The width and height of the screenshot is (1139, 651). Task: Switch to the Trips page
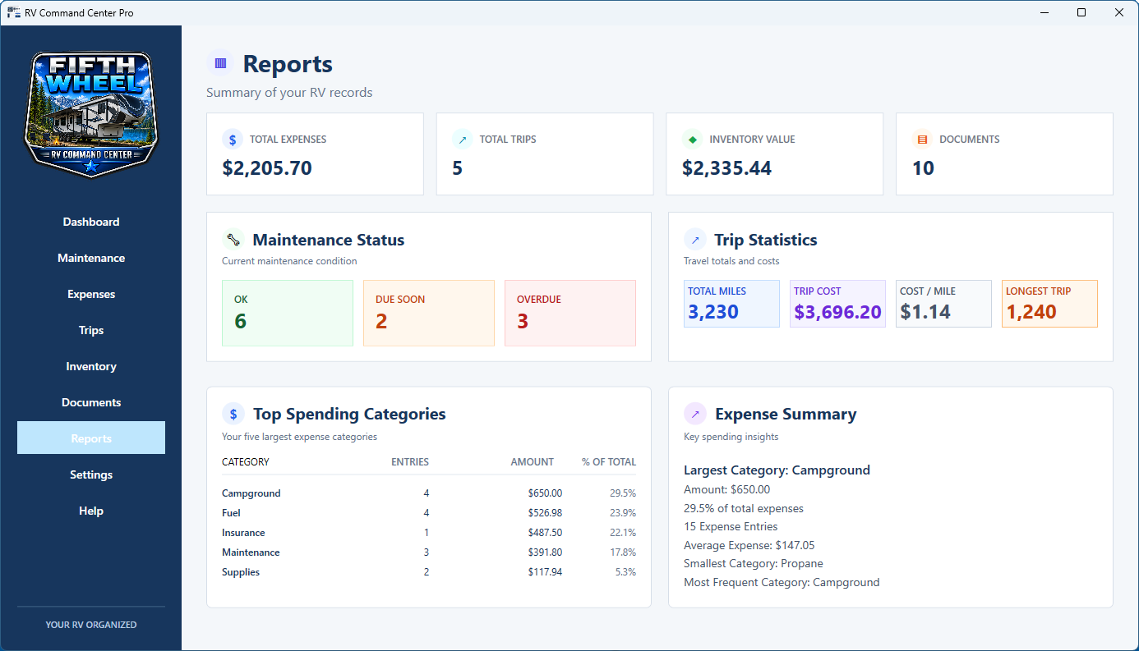(91, 330)
